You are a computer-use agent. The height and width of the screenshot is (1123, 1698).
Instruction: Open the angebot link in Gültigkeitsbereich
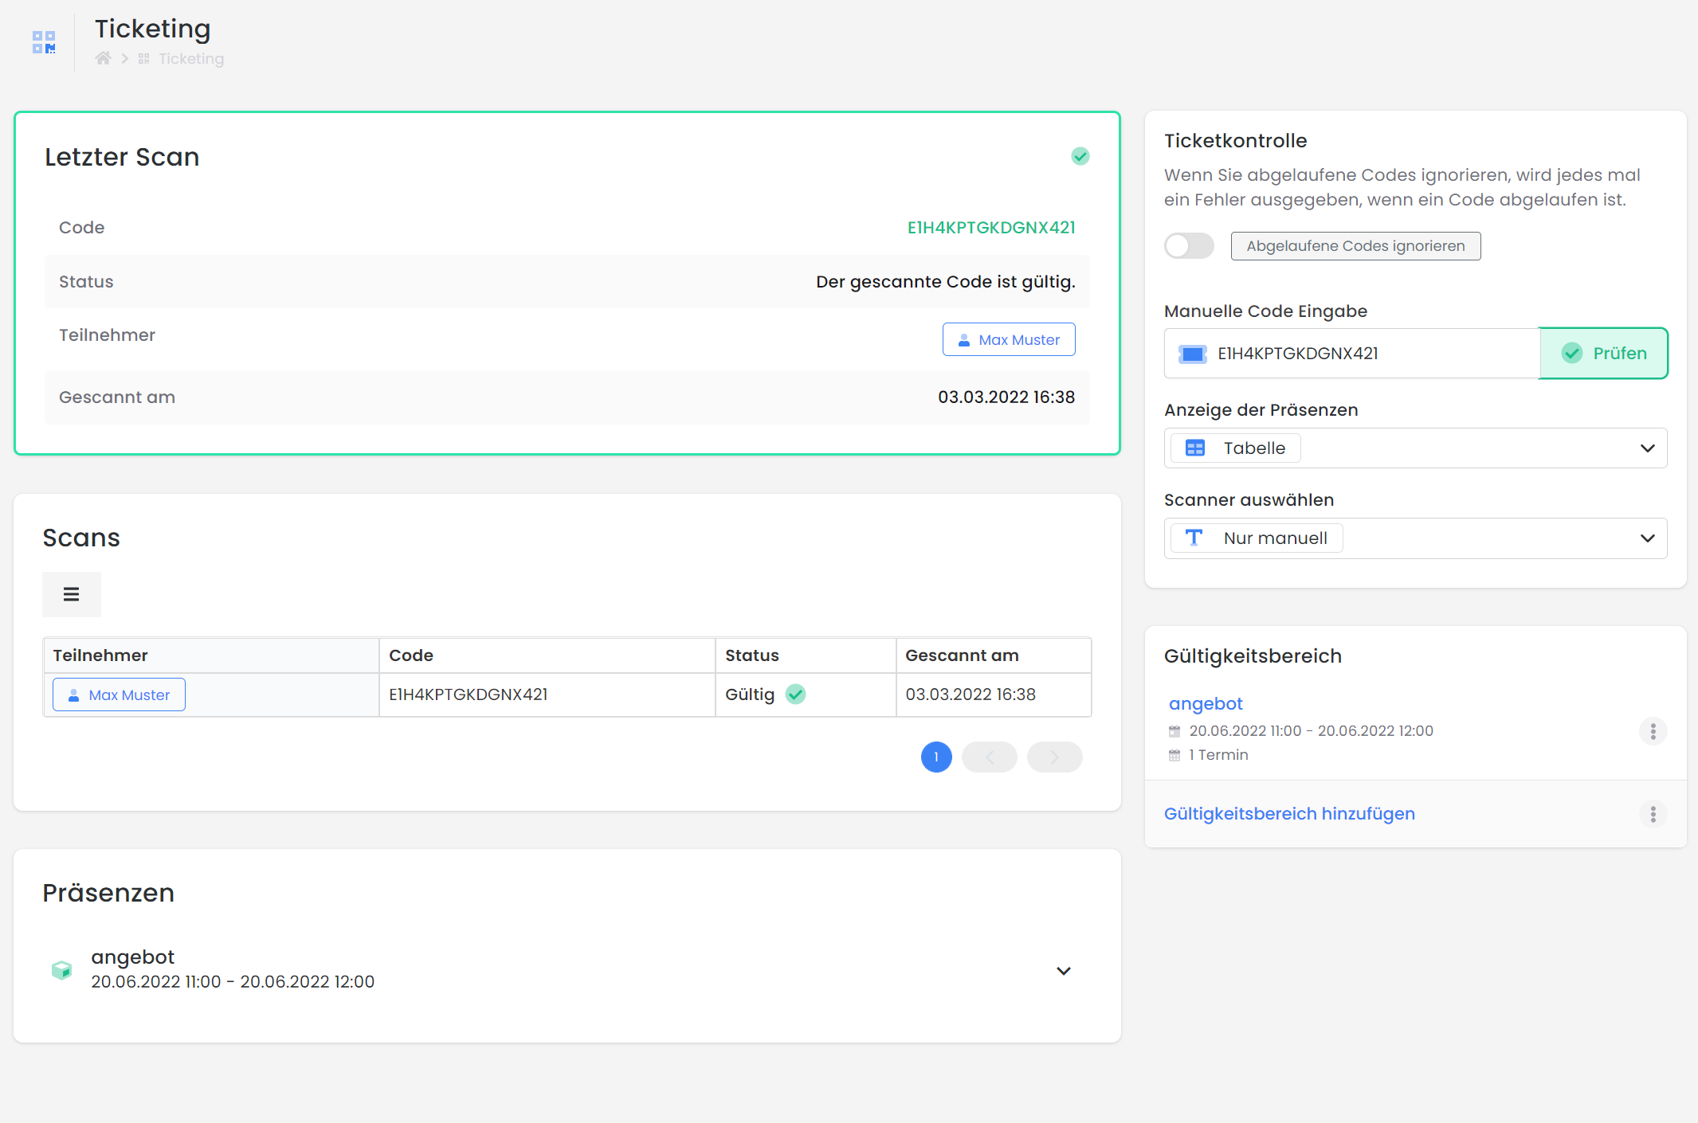point(1205,704)
